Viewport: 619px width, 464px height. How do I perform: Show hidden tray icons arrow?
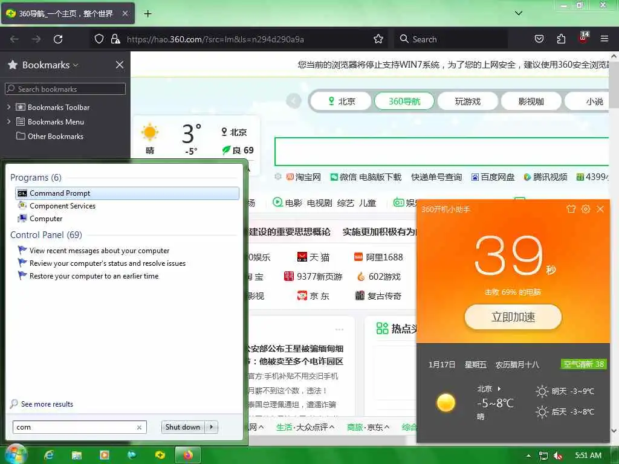(x=528, y=456)
